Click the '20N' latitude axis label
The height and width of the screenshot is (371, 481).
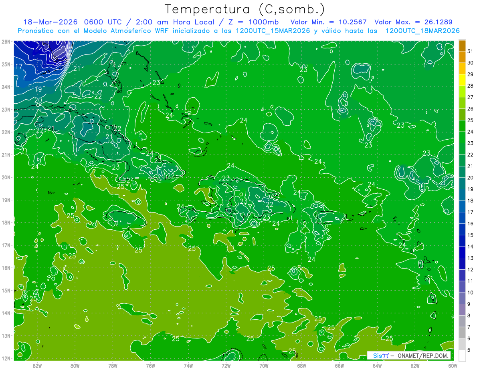tap(6, 177)
